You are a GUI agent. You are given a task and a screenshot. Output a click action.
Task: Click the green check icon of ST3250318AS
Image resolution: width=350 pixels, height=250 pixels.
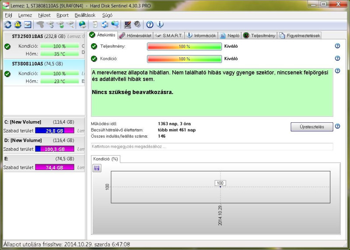(7, 46)
